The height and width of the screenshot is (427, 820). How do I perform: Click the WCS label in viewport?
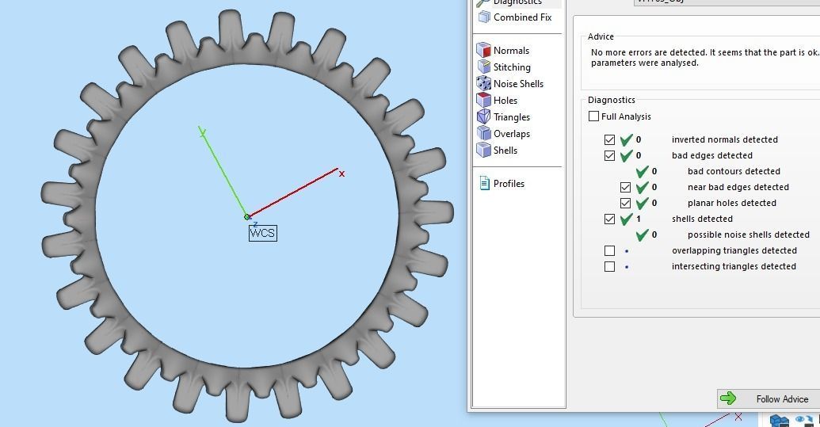pyautogui.click(x=262, y=233)
